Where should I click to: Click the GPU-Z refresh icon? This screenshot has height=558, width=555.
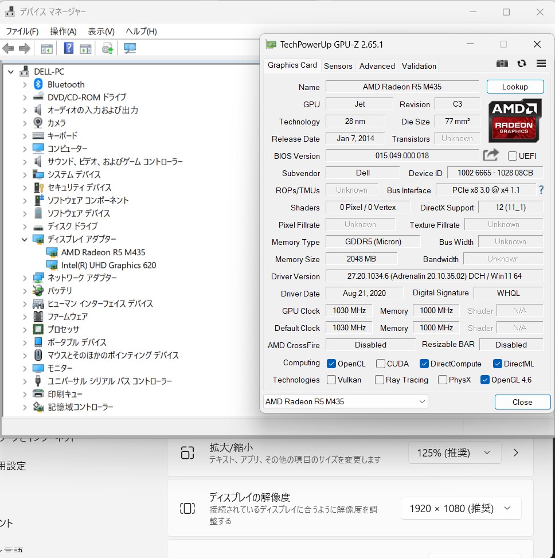[x=522, y=64]
